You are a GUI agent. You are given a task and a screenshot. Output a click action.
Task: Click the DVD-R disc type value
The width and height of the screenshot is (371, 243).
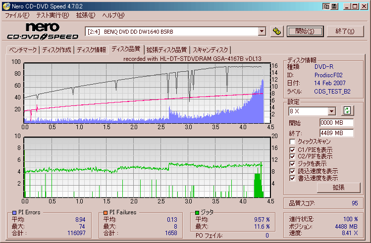(x=324, y=67)
